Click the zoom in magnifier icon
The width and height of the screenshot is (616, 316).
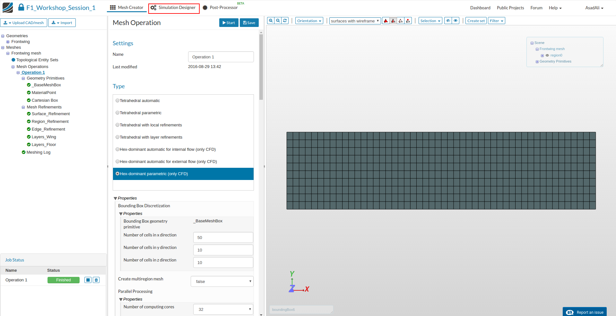(x=271, y=21)
